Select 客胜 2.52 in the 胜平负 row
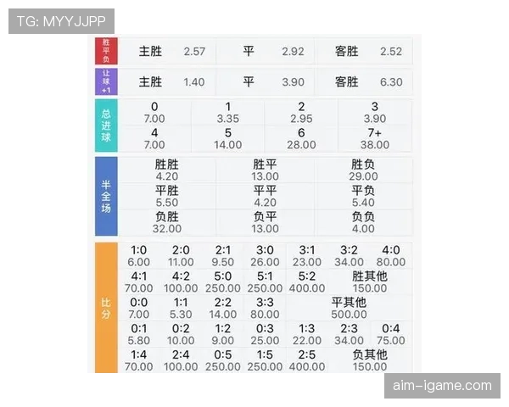 coord(364,51)
